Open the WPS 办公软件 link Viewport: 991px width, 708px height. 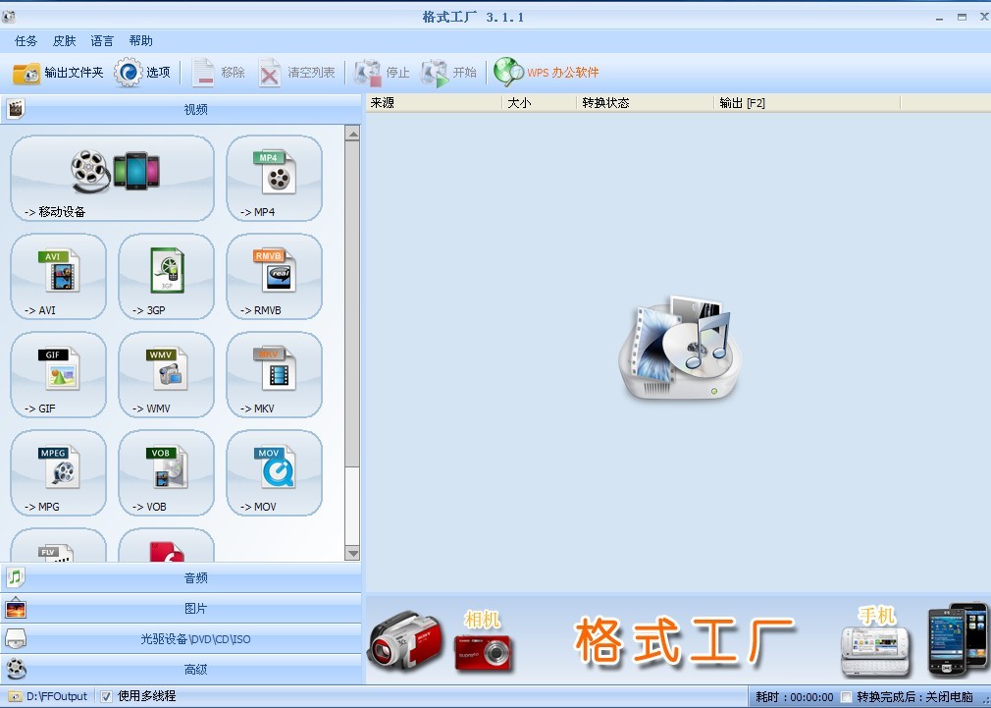point(547,72)
